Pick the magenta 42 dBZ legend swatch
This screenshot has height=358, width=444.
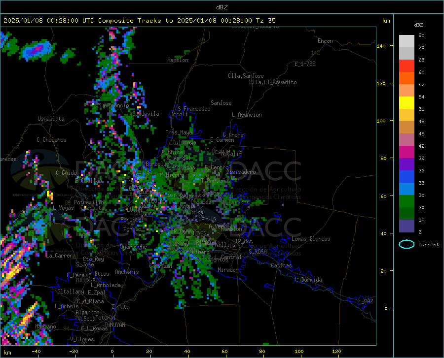pyautogui.click(x=407, y=152)
